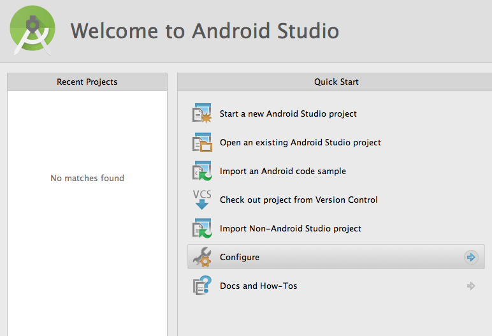Click the 'No matches found' text
This screenshot has height=336, width=492.
coord(87,178)
